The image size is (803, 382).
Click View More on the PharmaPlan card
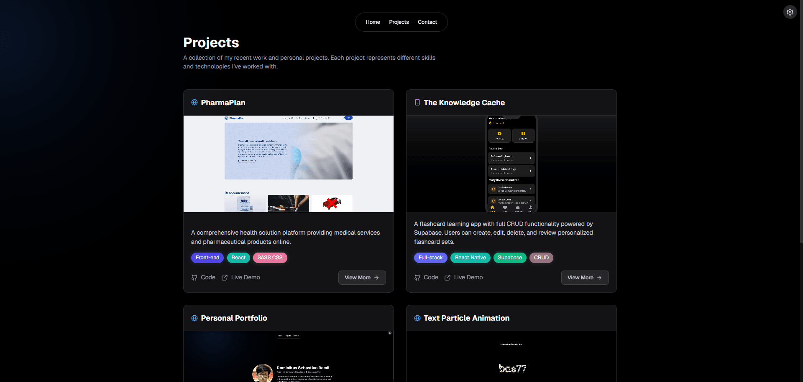361,277
